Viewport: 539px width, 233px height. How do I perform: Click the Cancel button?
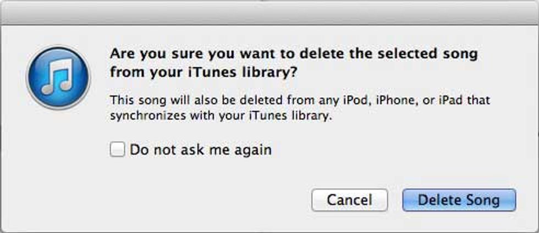pos(350,200)
